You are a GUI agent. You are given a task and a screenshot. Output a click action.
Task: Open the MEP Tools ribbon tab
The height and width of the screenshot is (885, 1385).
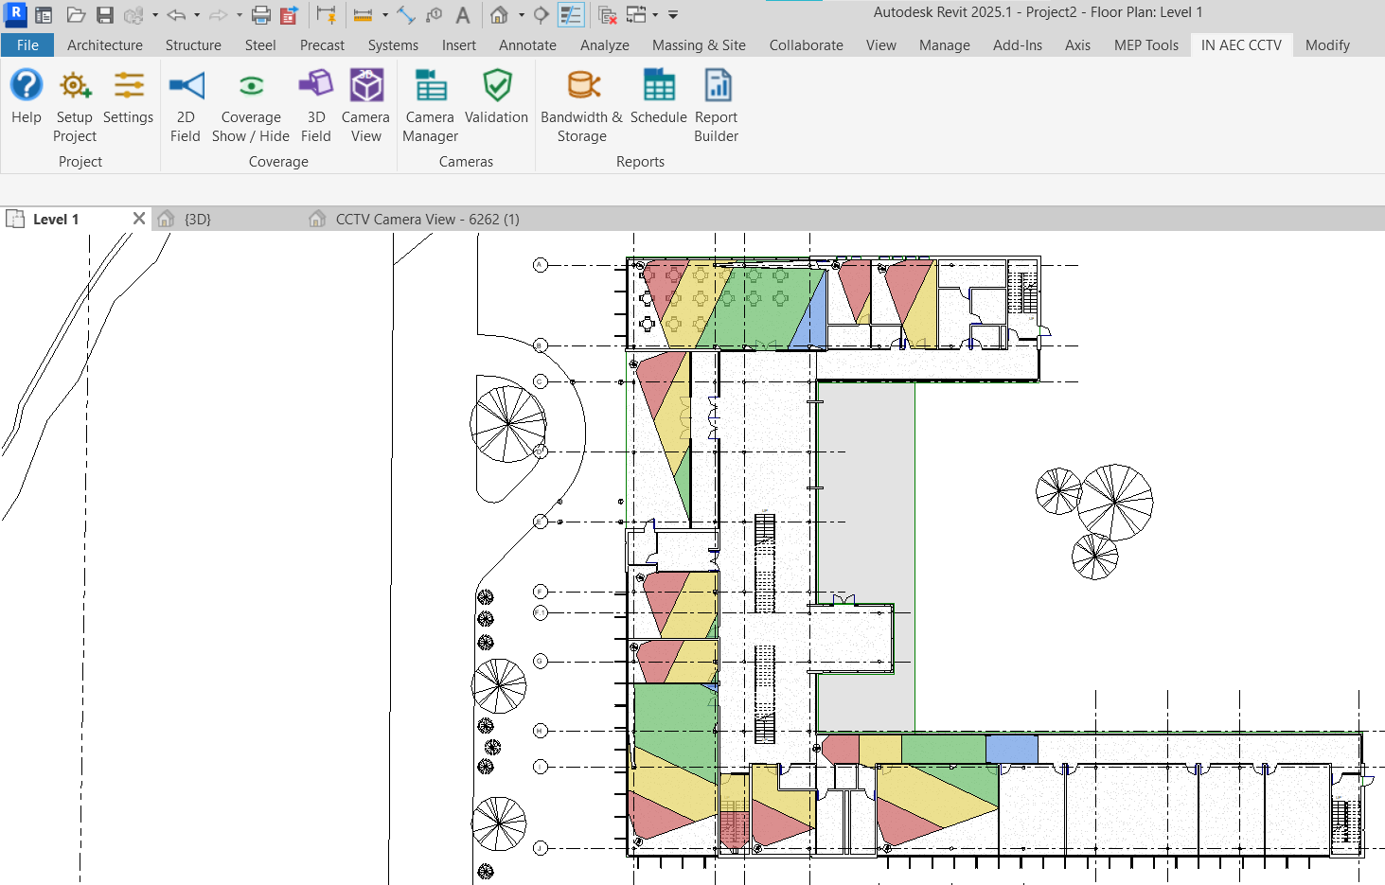tap(1146, 45)
